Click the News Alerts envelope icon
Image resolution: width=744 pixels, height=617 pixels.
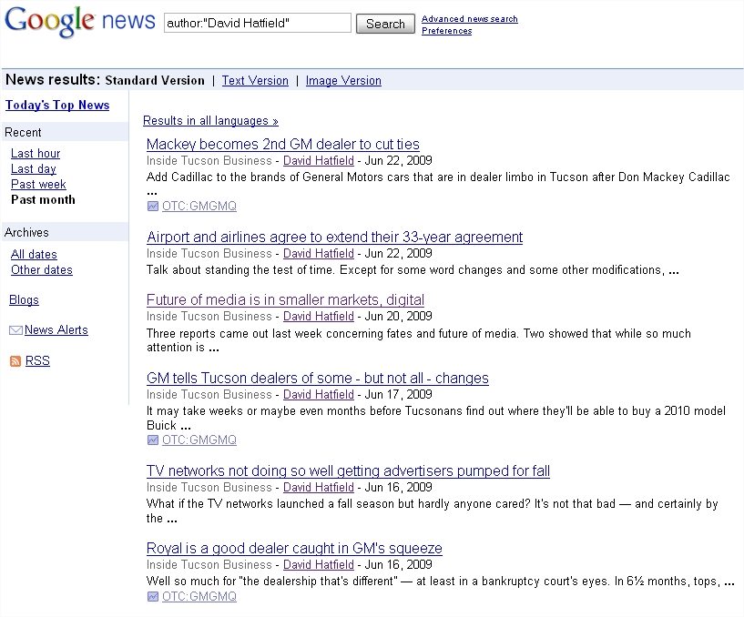click(15, 330)
